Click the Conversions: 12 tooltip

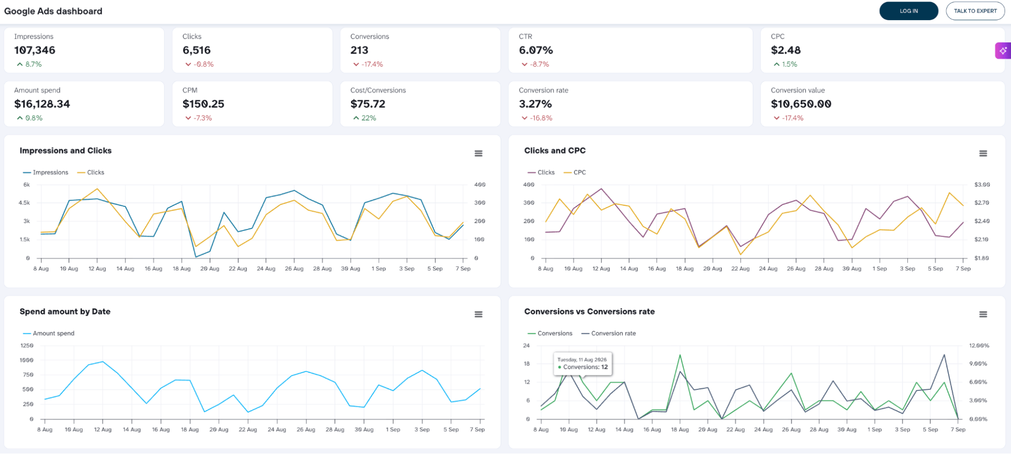(x=583, y=364)
